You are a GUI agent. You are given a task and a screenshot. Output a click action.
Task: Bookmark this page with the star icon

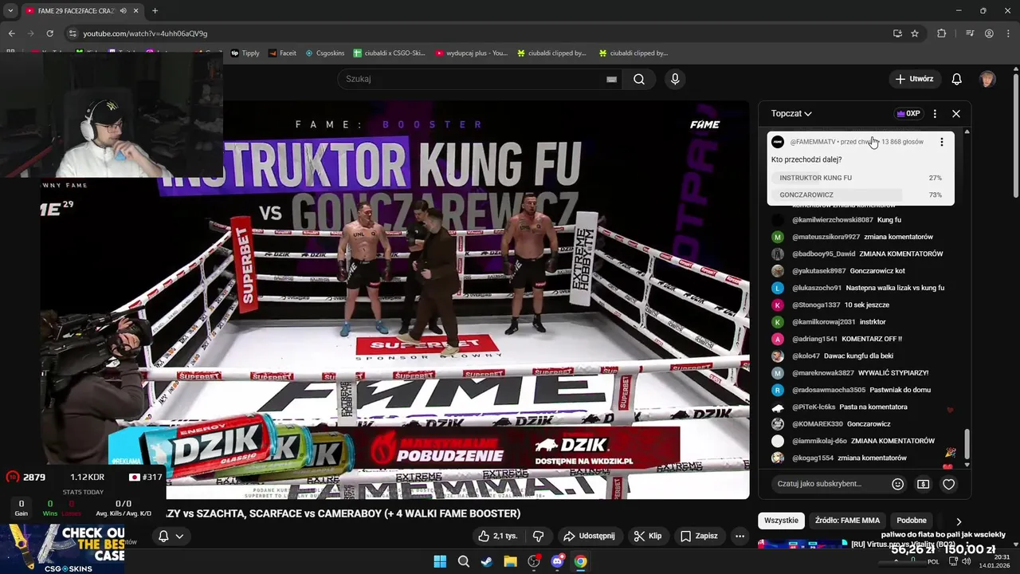tap(915, 33)
